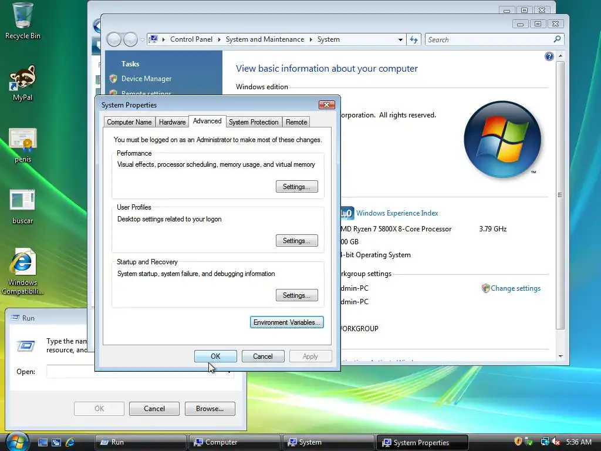Screen dimensions: 601x451
Task: Click the Device Manager shield icon
Action: [113, 79]
